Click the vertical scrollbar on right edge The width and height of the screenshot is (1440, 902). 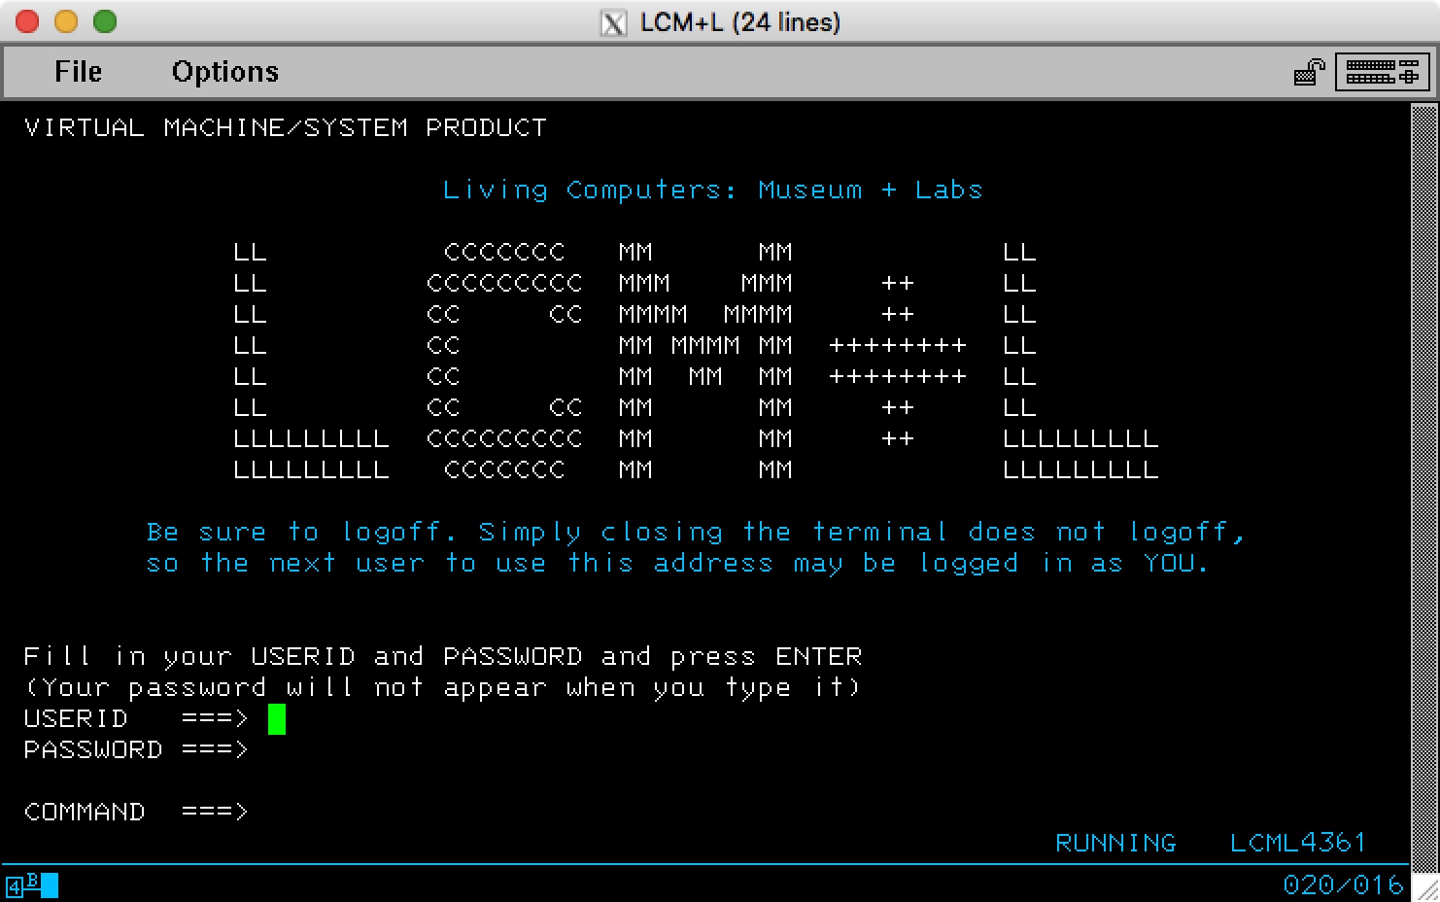coord(1423,486)
